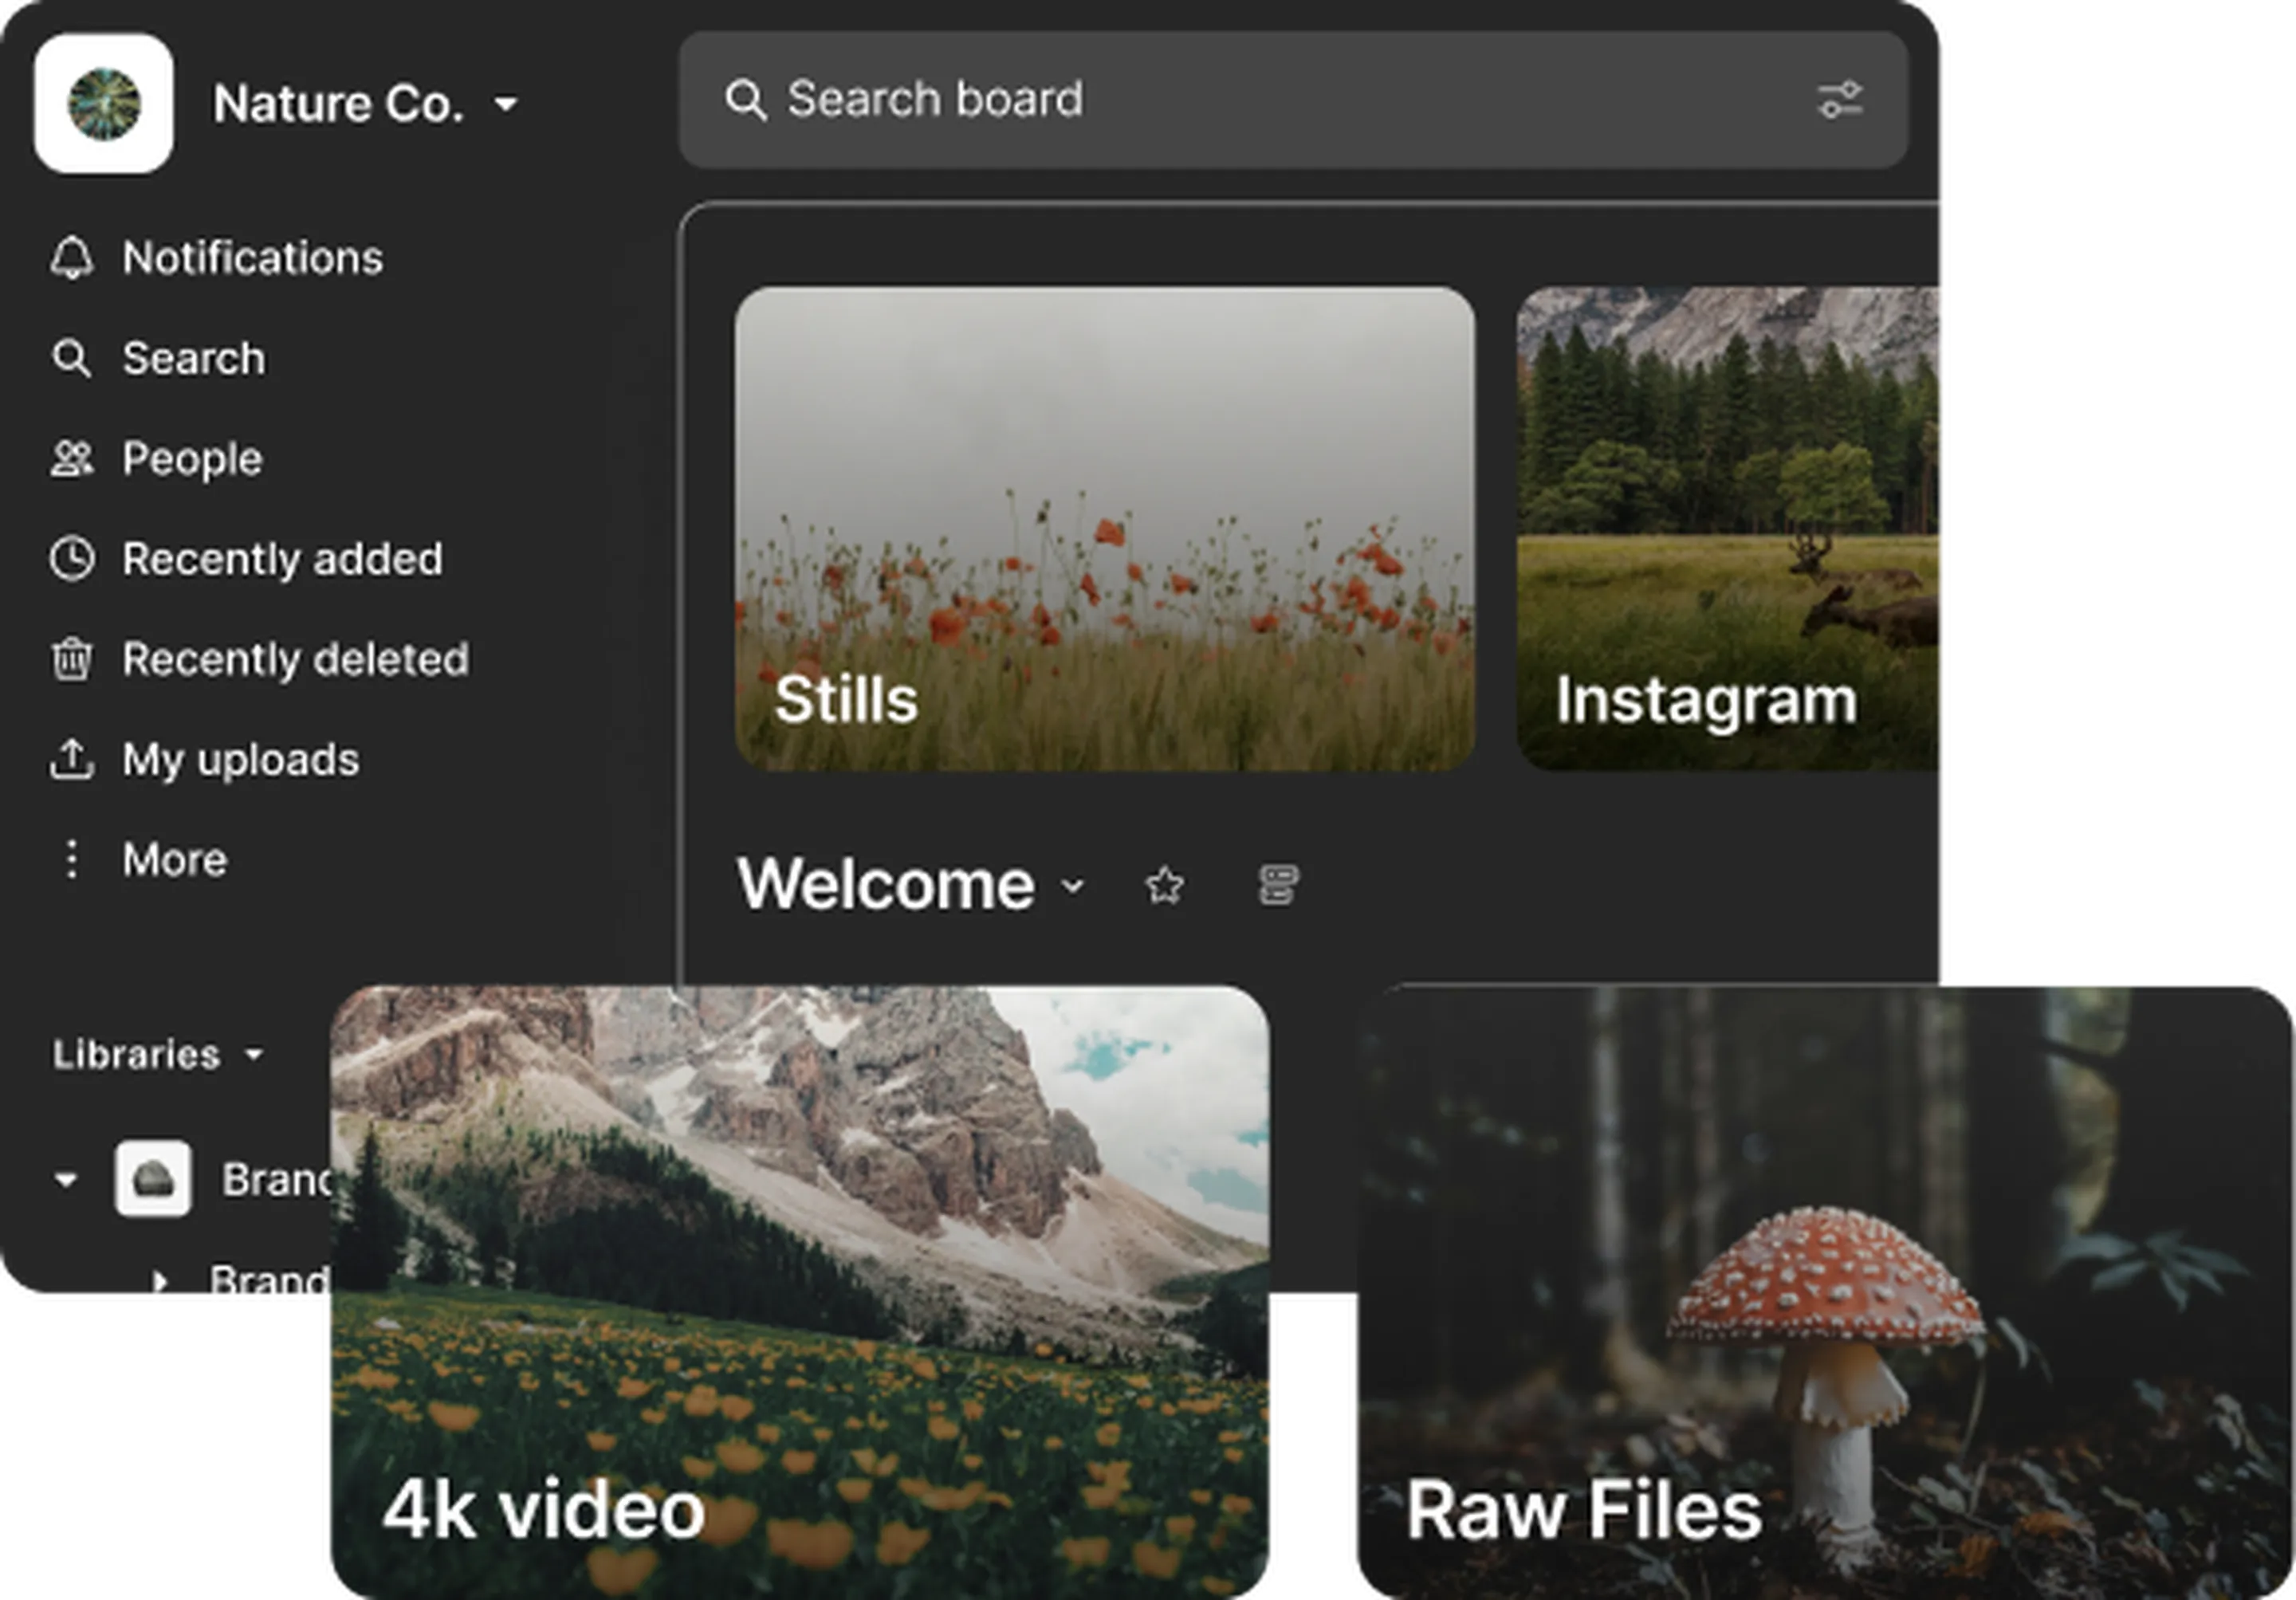Screen dimensions: 2296x1600
Task: Collapse the Brand library tree arrow
Action: [x=66, y=1180]
